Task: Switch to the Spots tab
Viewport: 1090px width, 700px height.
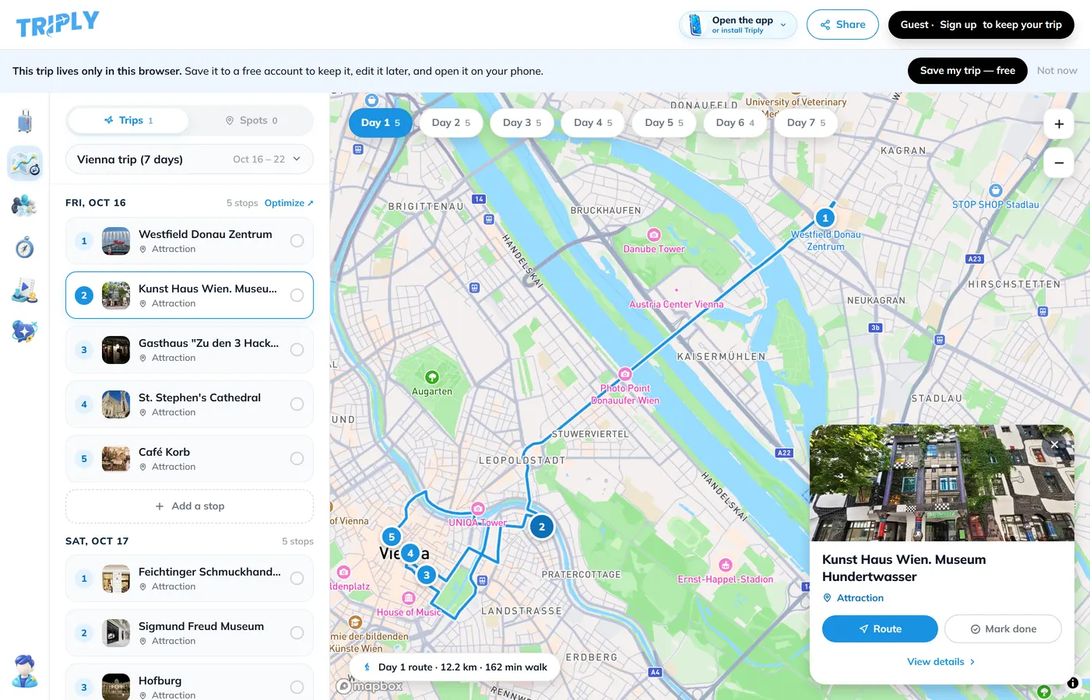Action: (x=251, y=121)
